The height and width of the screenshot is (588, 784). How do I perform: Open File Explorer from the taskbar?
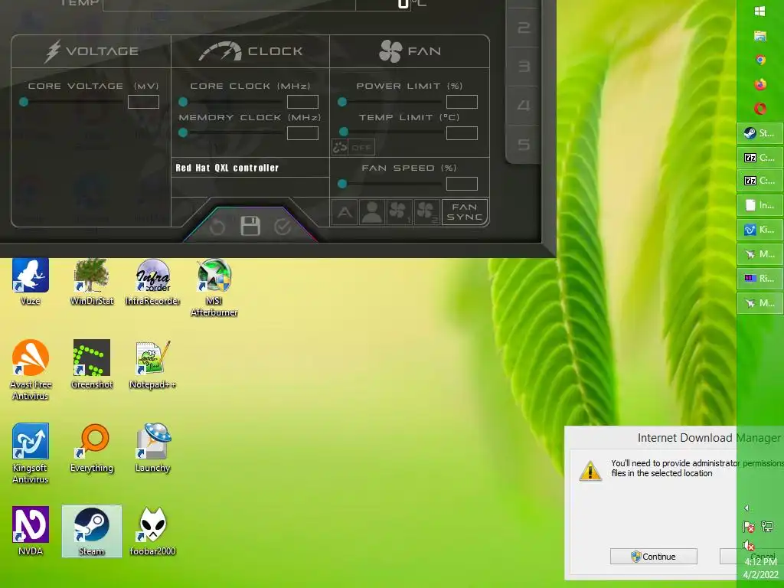tap(760, 35)
